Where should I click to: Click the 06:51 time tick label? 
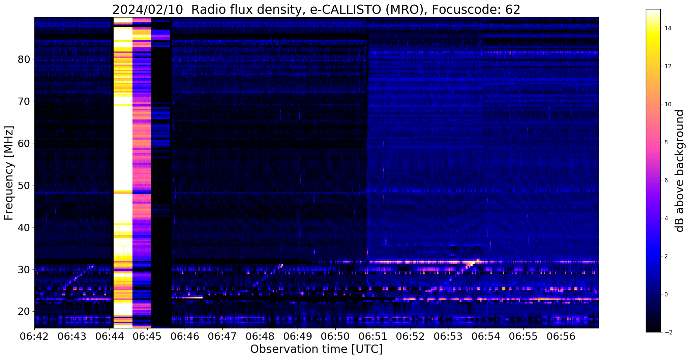click(373, 336)
